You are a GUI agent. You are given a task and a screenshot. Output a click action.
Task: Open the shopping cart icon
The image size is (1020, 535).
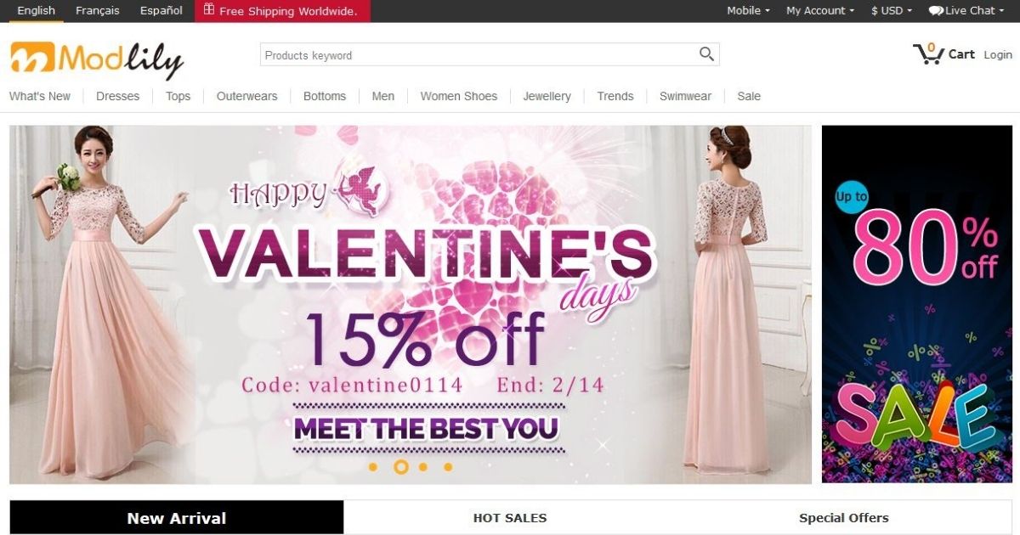928,53
